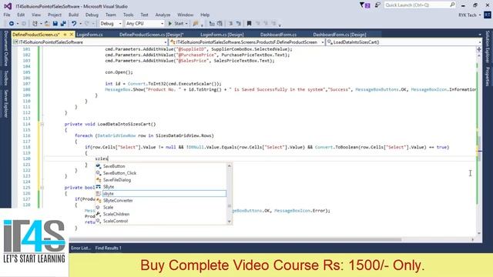The height and width of the screenshot is (277, 493).
Task: Open the Find in Files toolbar icon
Action: tap(196, 24)
